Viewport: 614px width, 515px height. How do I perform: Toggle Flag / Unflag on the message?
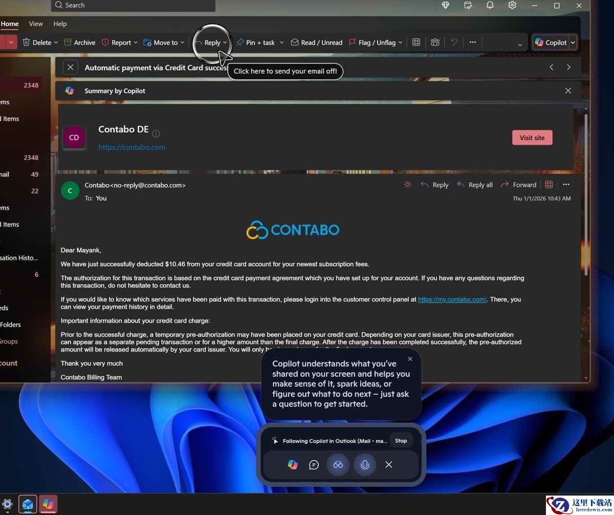pos(372,42)
